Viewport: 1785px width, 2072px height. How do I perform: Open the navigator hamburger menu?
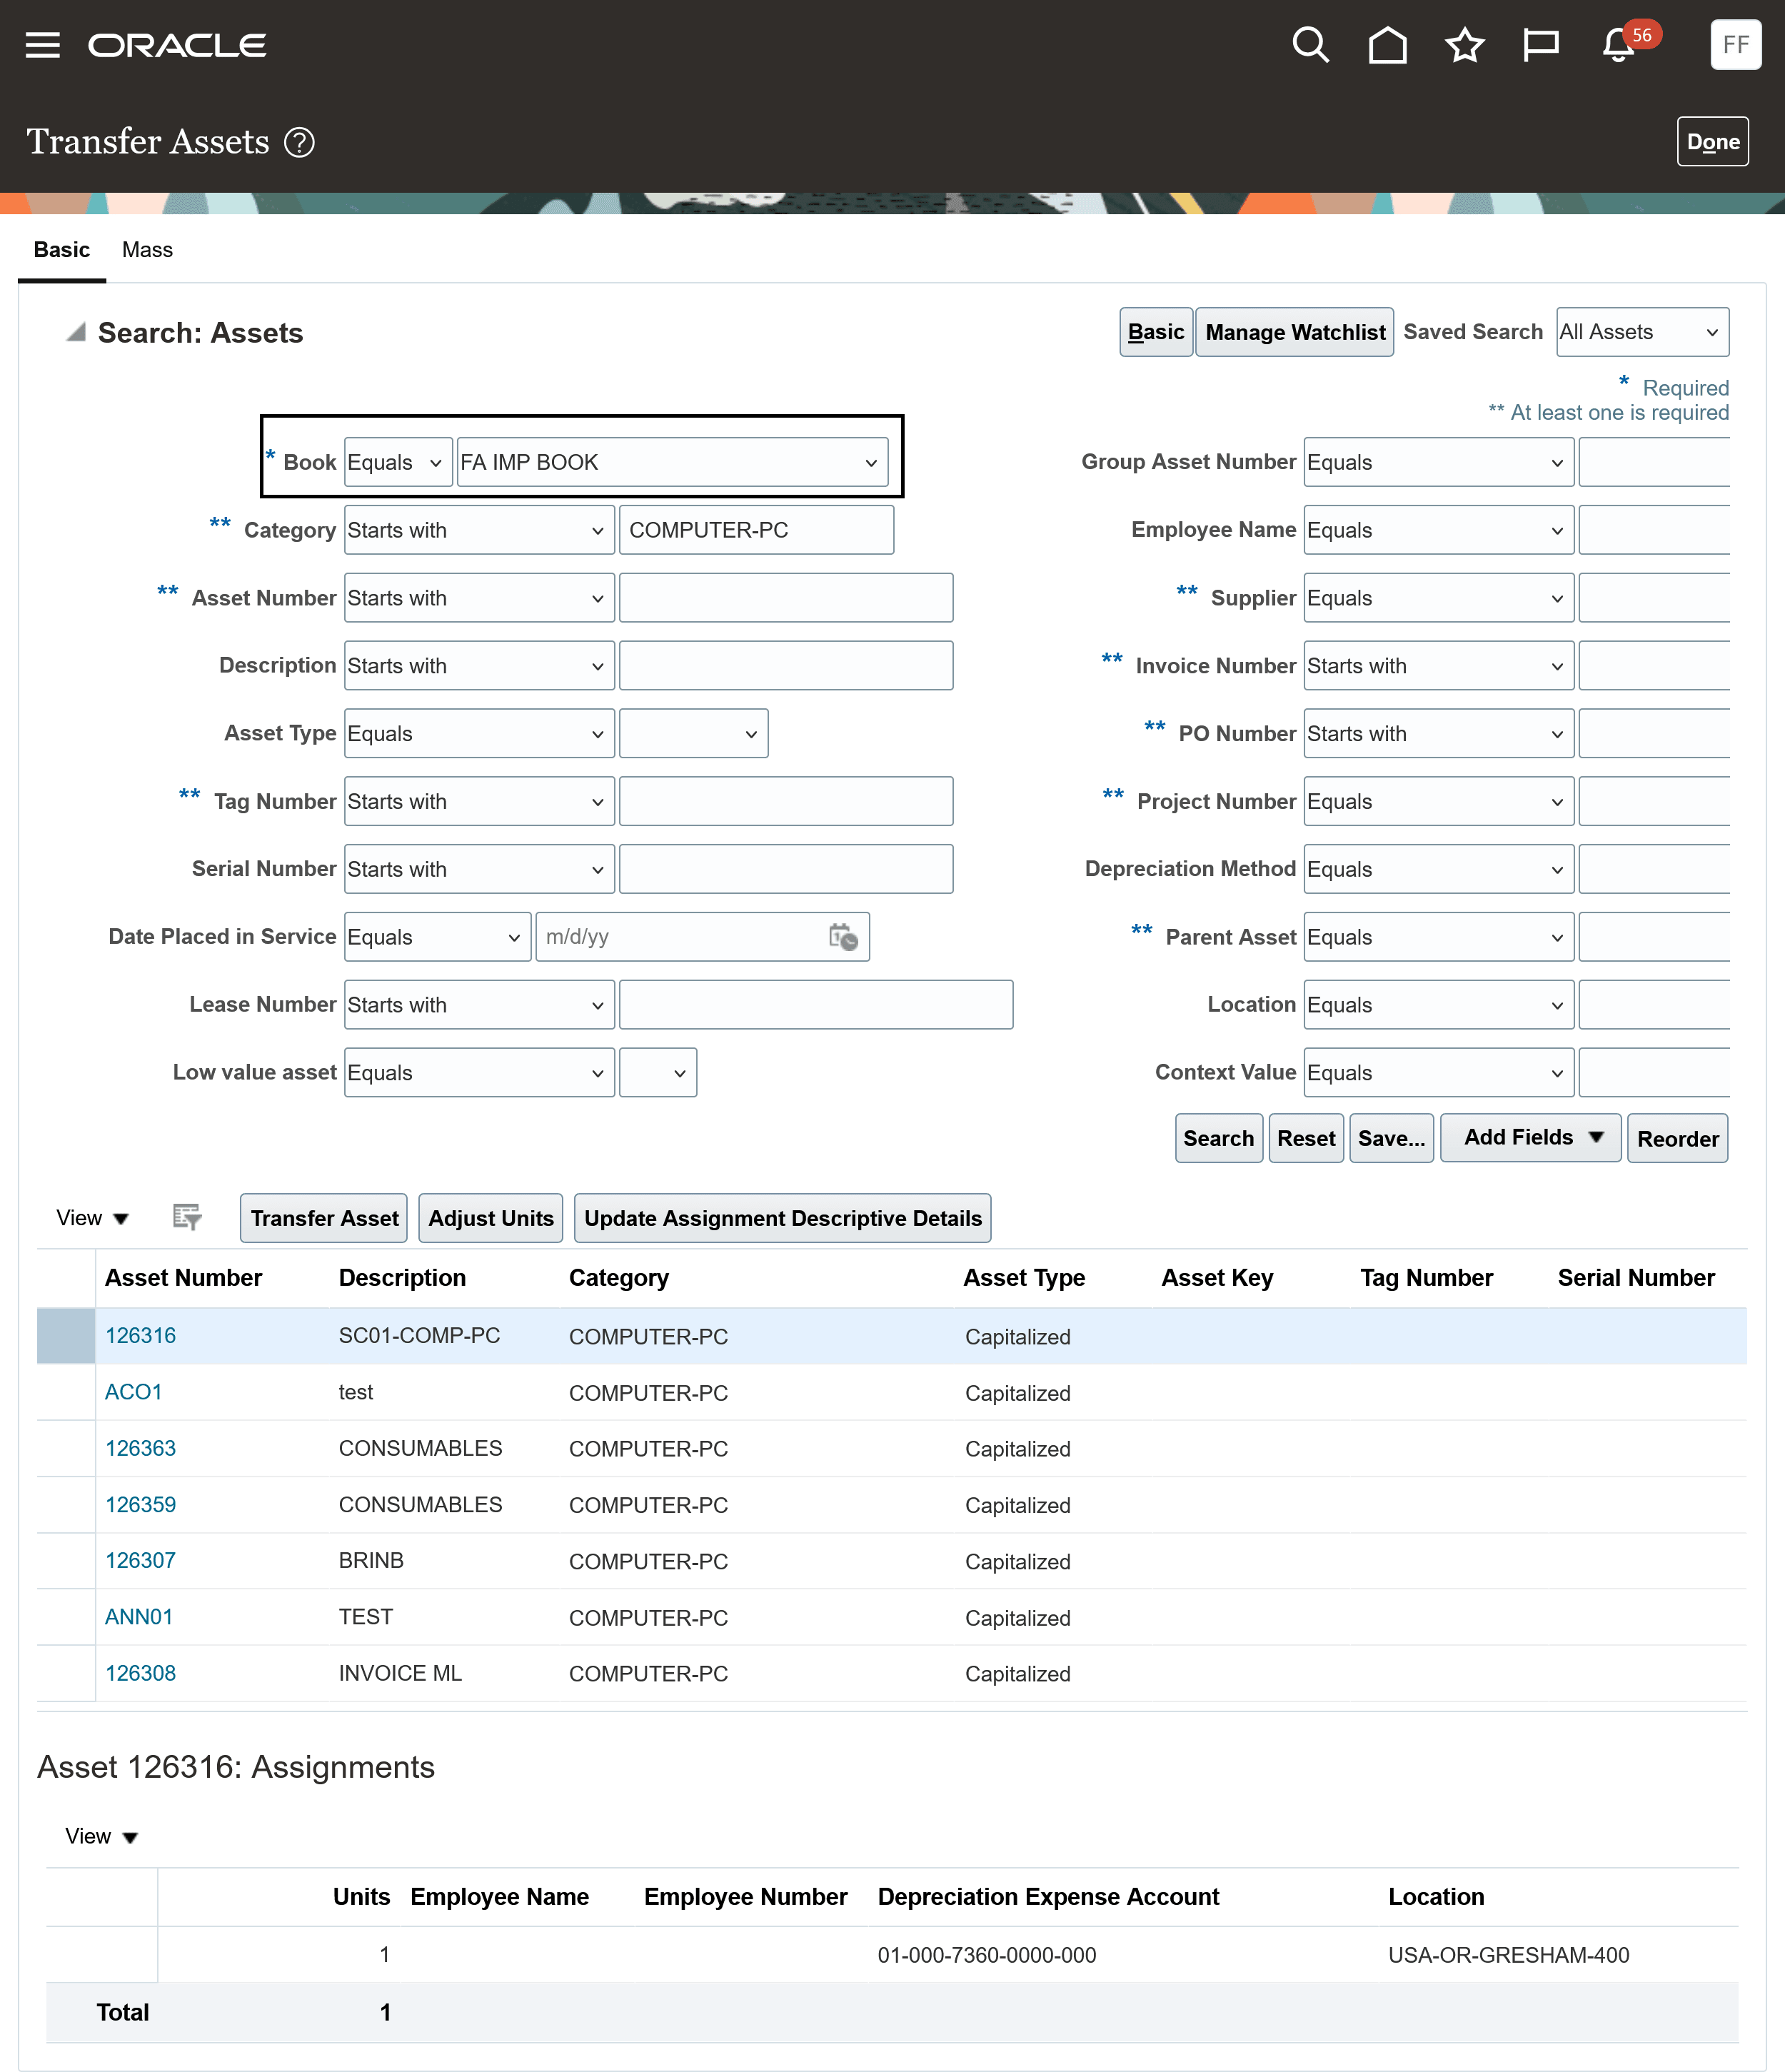[42, 44]
